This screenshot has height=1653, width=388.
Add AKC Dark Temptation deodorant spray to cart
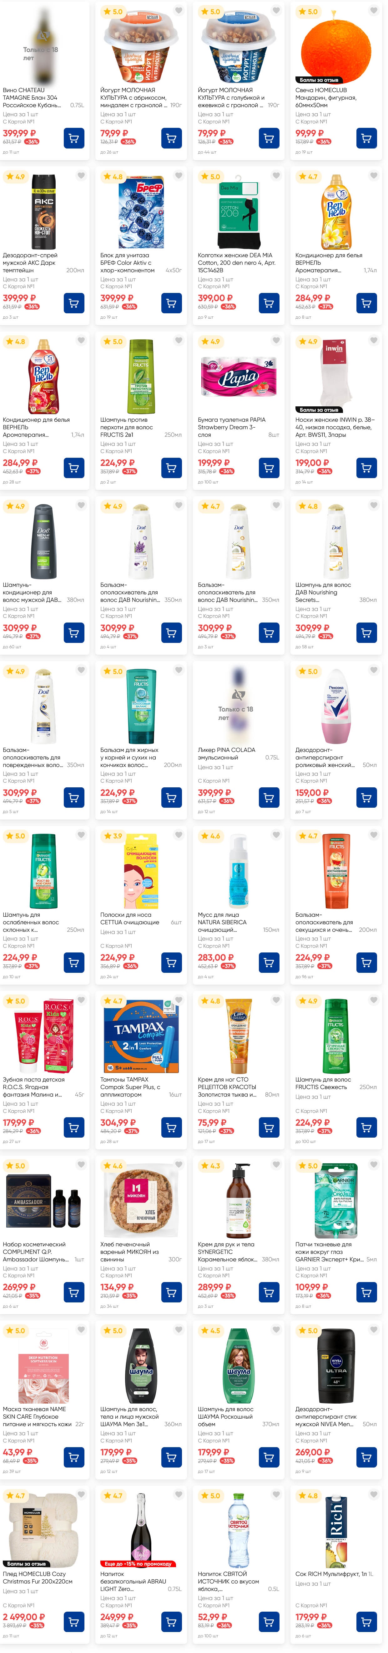[74, 303]
